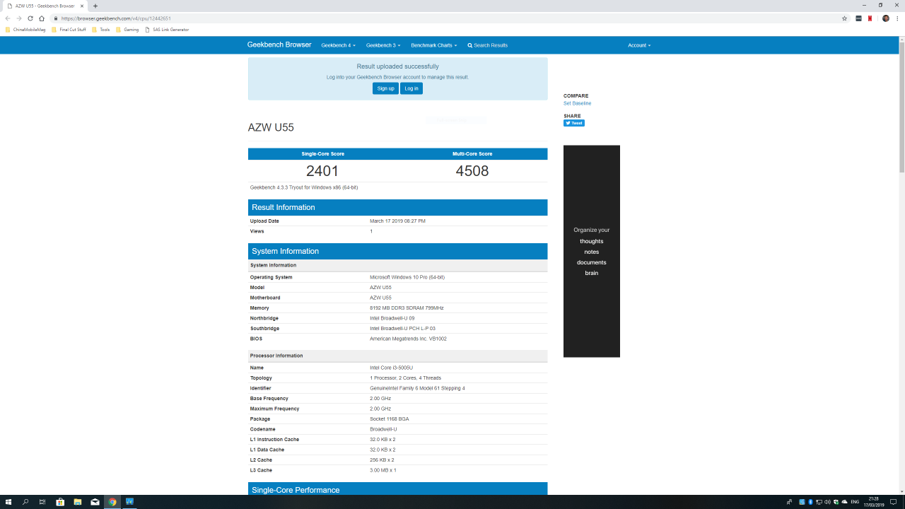Open the Bluetooth tray icon
Image resolution: width=905 pixels, height=509 pixels.
[x=810, y=502]
